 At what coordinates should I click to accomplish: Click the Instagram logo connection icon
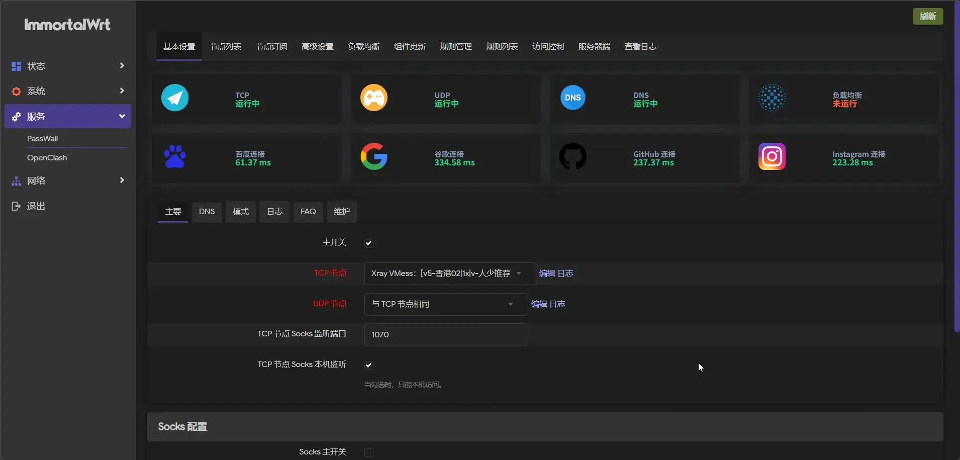(772, 156)
